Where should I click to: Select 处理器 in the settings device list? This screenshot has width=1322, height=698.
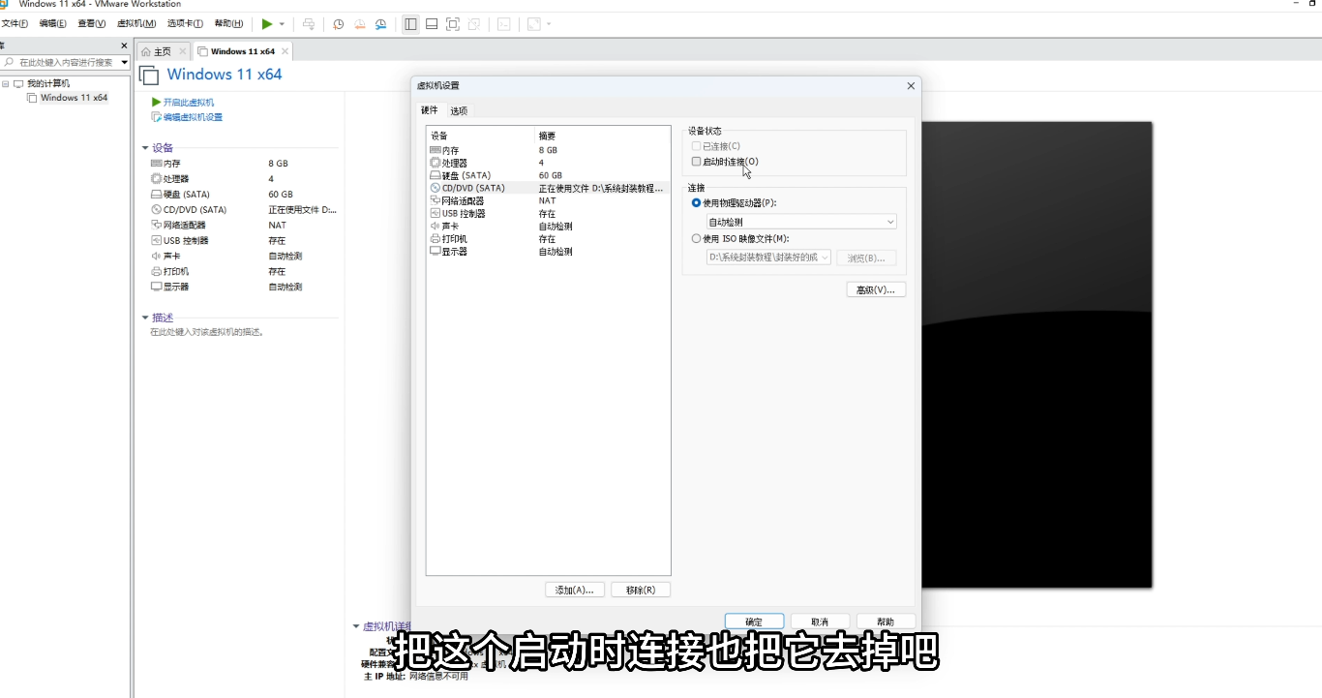coord(548,163)
